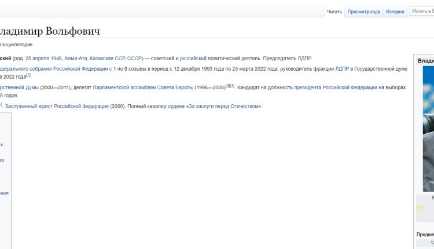The height and width of the screenshot is (249, 434).
Task: Click the text 25 марта 2022 года
Action: click(255, 69)
